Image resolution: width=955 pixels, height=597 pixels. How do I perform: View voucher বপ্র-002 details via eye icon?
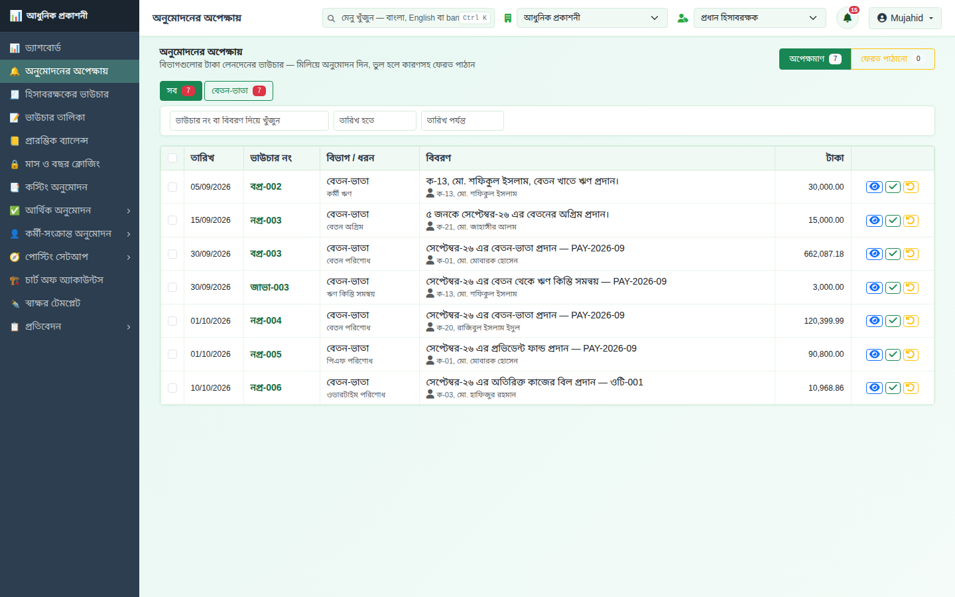pyautogui.click(x=874, y=187)
